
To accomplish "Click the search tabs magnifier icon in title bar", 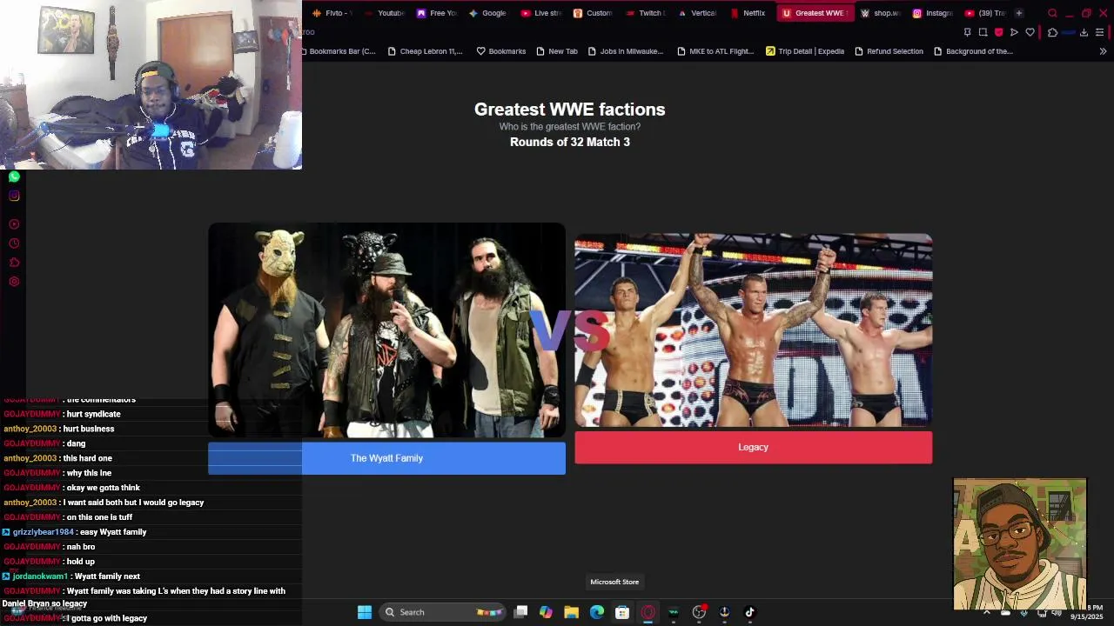I will [1052, 13].
